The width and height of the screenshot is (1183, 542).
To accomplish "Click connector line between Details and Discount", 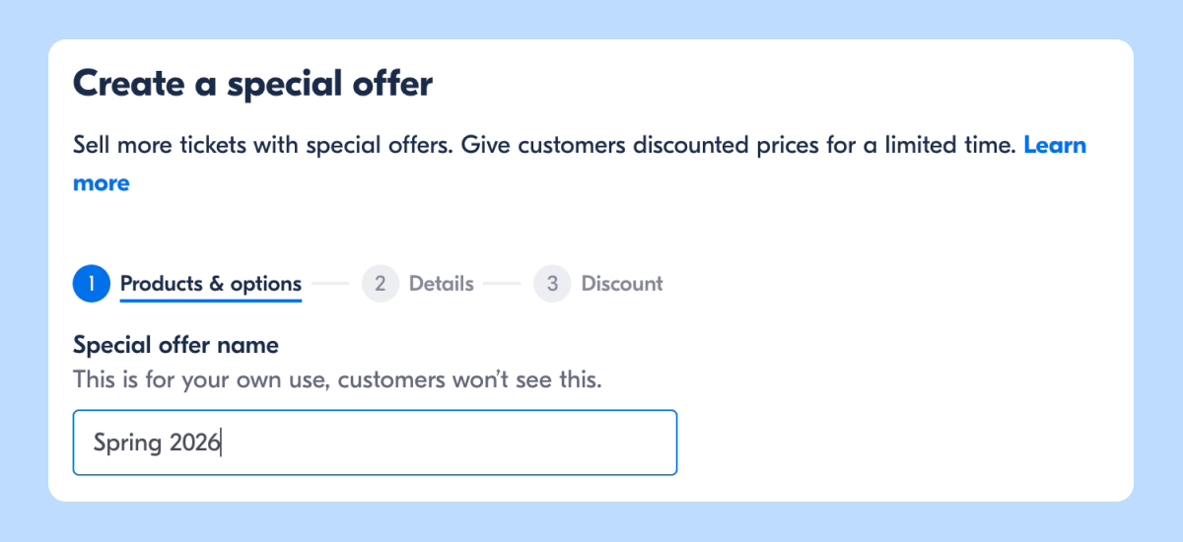I will (503, 284).
